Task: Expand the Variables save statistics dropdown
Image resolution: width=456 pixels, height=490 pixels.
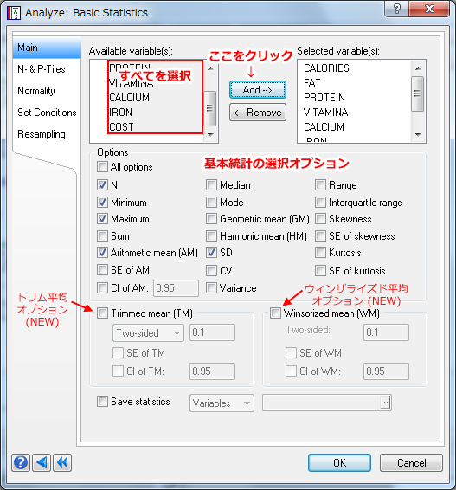Action: 222,403
